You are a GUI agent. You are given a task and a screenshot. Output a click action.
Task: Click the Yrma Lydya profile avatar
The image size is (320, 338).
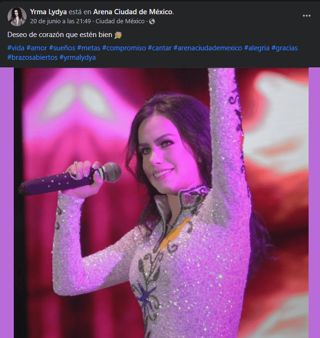pos(17,16)
